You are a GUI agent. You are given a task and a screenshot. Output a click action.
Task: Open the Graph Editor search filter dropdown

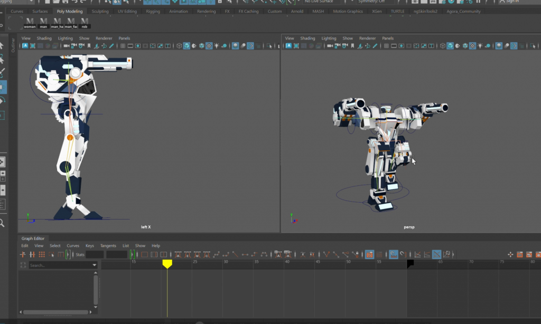pyautogui.click(x=95, y=265)
